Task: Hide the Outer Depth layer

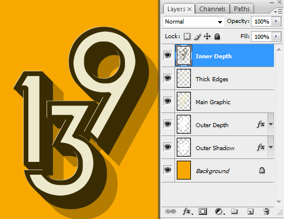Action: [167, 124]
